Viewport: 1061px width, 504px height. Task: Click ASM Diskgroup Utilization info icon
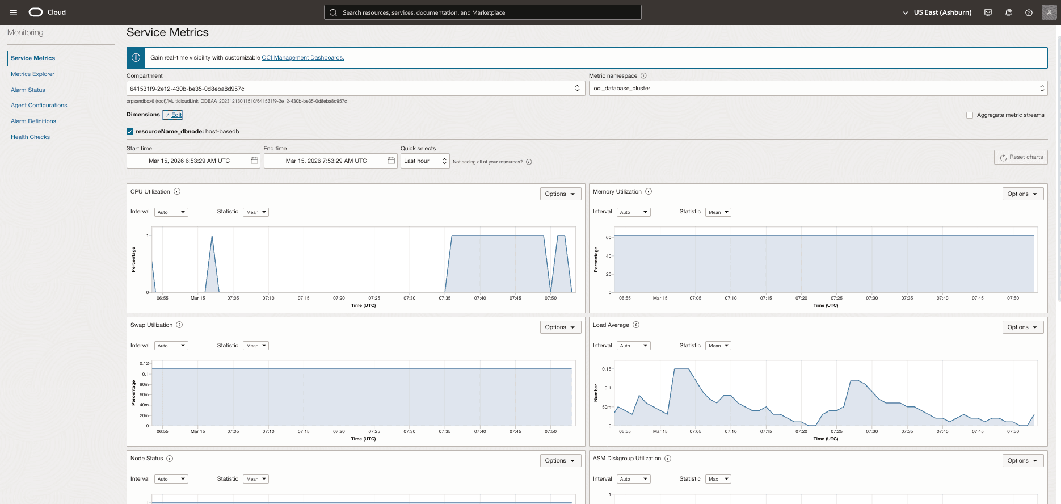(x=668, y=459)
